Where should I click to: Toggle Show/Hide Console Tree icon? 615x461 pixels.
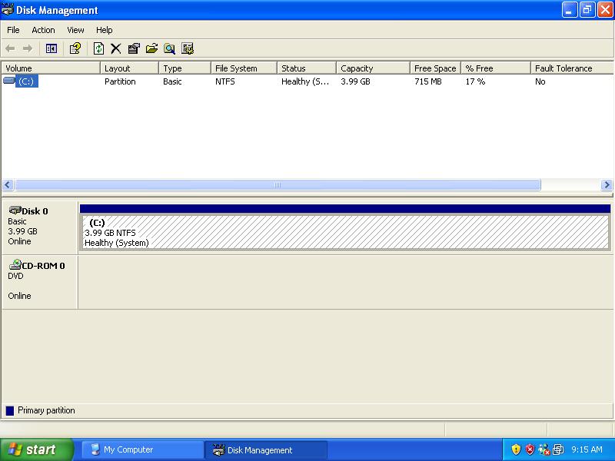(52, 48)
